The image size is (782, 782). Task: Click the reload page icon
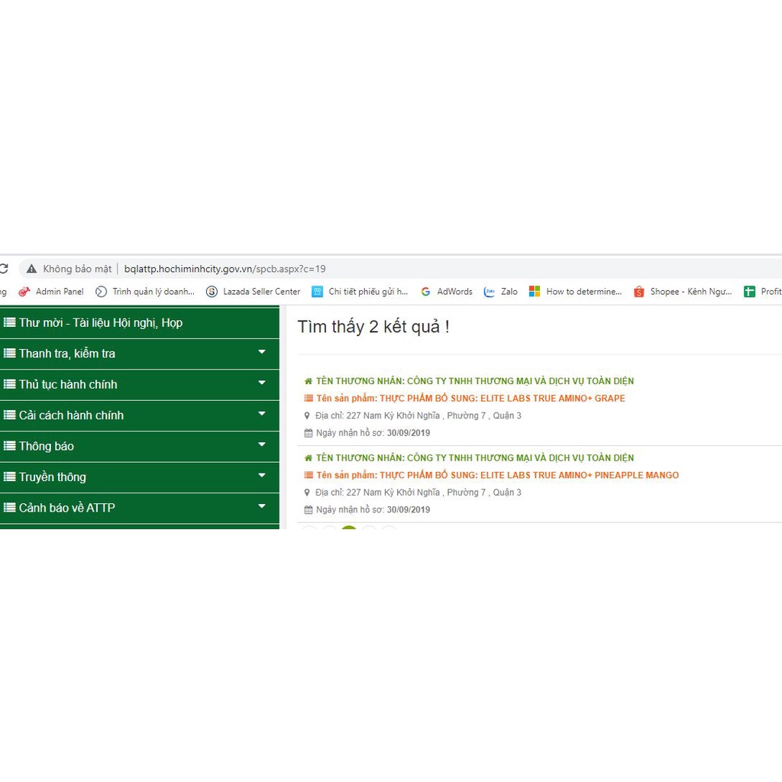click(3, 269)
